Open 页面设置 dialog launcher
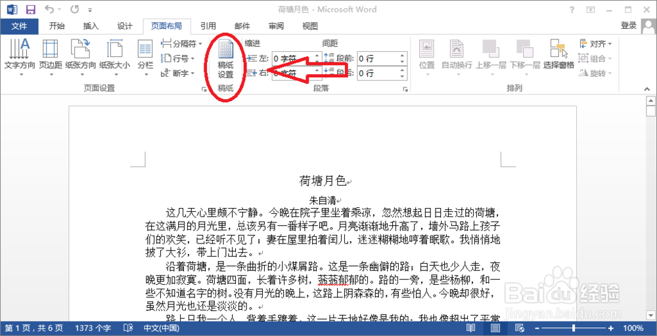This screenshot has height=336, width=657. click(204, 89)
